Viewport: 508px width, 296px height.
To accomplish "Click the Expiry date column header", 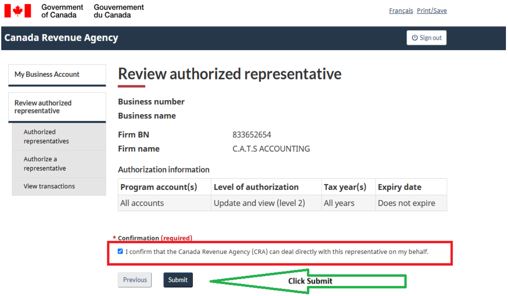I will pos(411,187).
